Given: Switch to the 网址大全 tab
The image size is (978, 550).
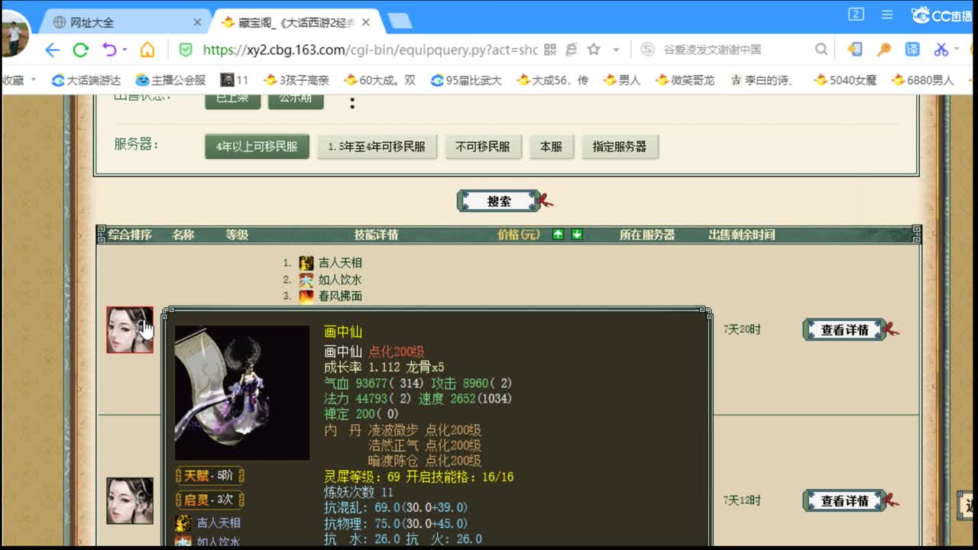Looking at the screenshot, I should 122,22.
